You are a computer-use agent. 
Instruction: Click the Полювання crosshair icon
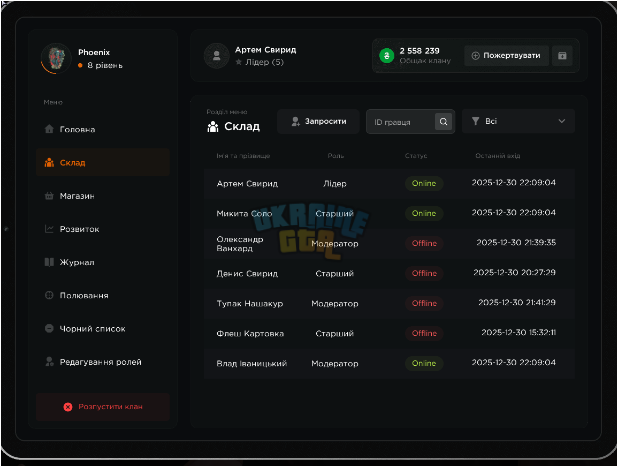[49, 295]
